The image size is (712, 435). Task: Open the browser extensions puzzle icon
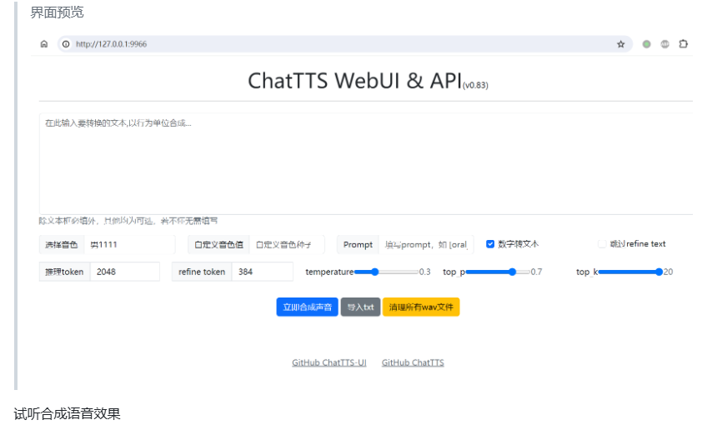(x=684, y=44)
